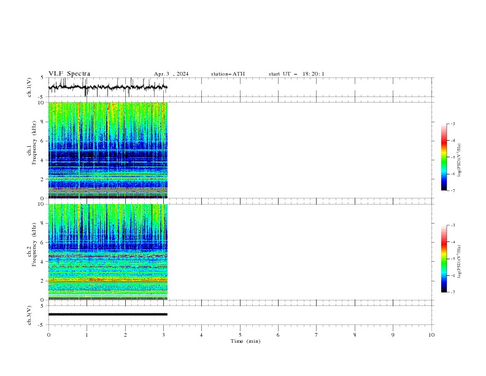
Task: Click the '-7' label on the ch.1 color bar
Action: [452, 190]
